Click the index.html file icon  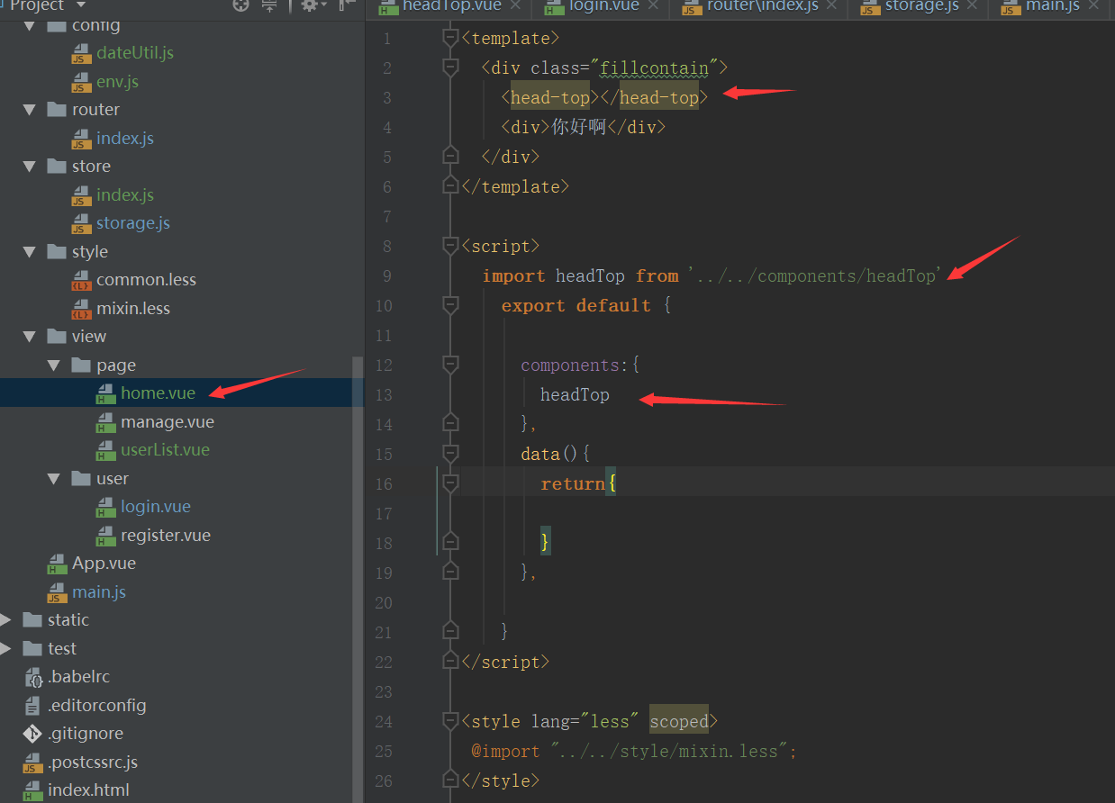pyautogui.click(x=32, y=790)
